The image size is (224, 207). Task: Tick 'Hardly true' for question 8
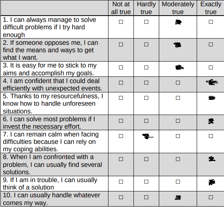(146, 159)
